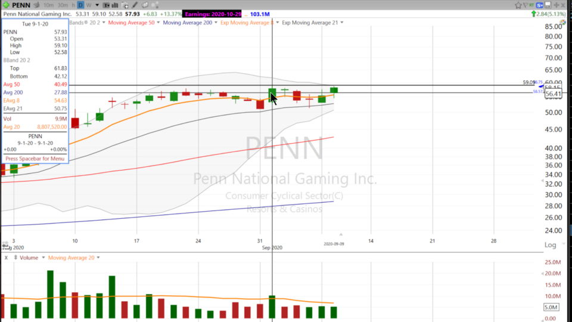This screenshot has height=322, width=572.
Task: Toggle the Log scale setting
Action: [550, 244]
